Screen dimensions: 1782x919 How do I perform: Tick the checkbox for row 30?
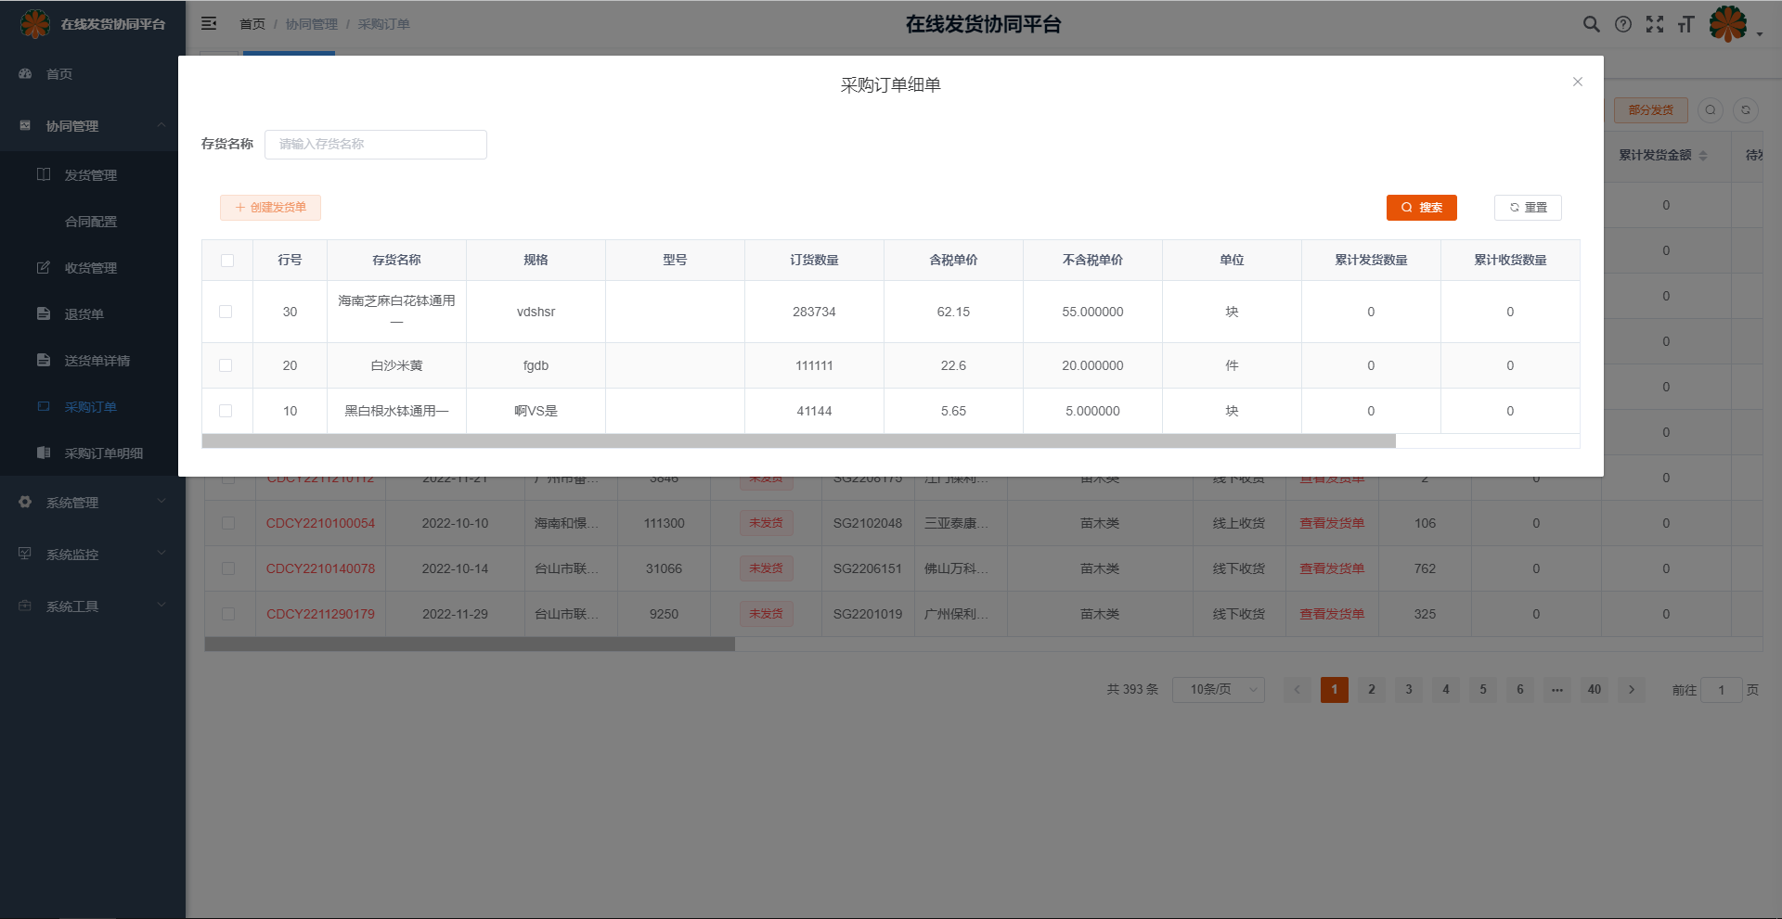[x=226, y=312]
